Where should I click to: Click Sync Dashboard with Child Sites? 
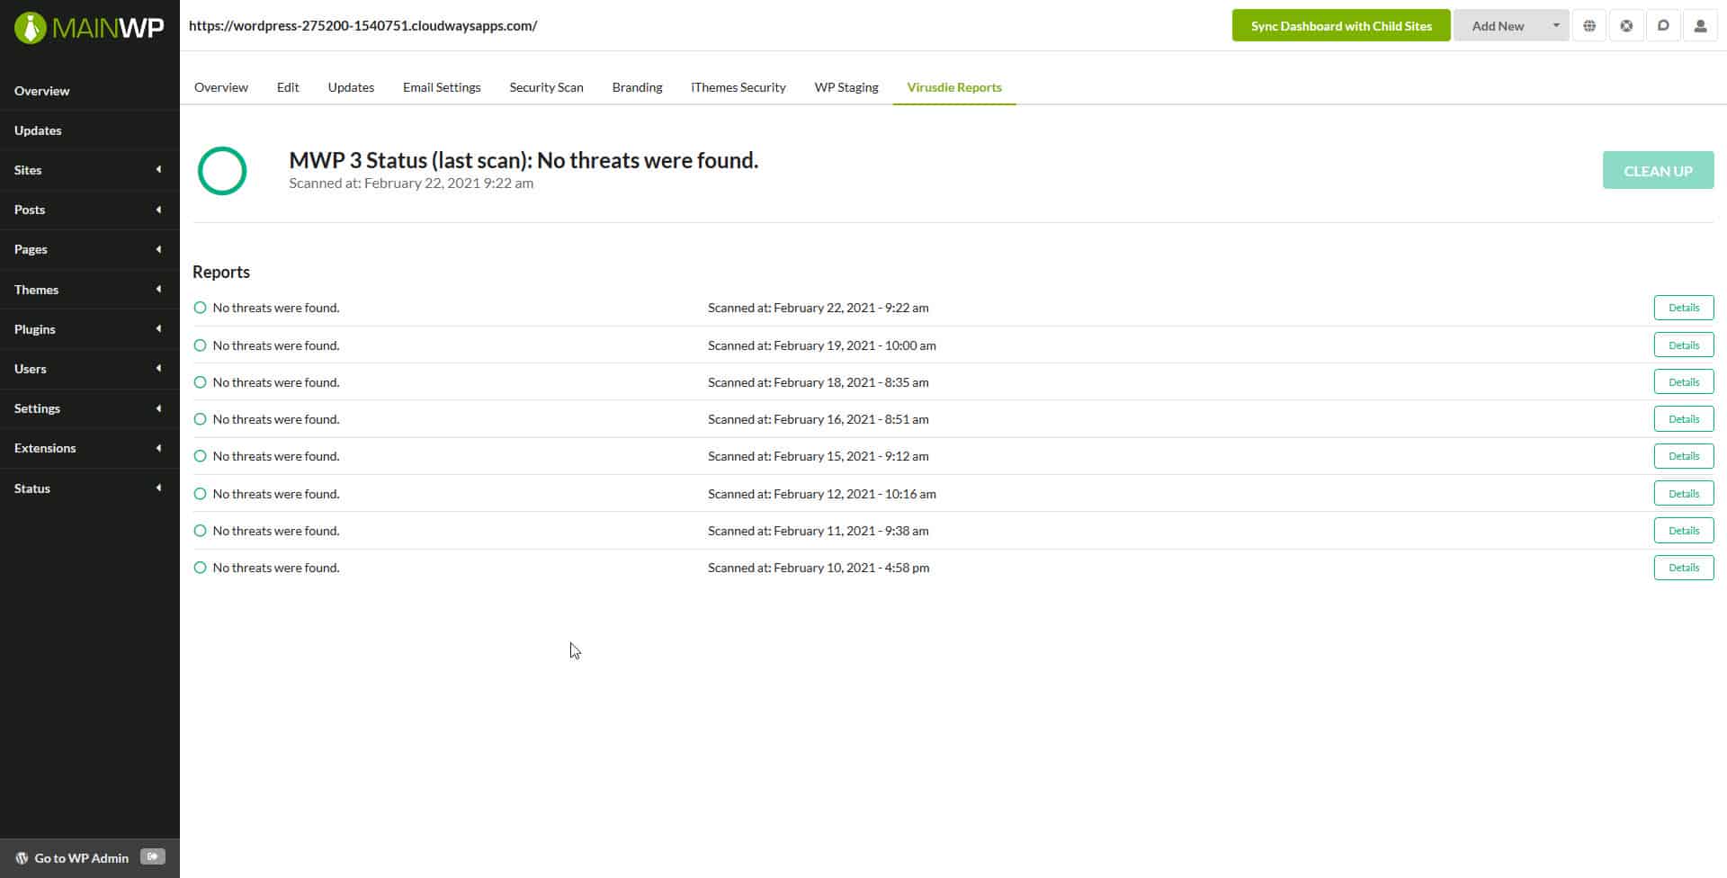tap(1341, 26)
